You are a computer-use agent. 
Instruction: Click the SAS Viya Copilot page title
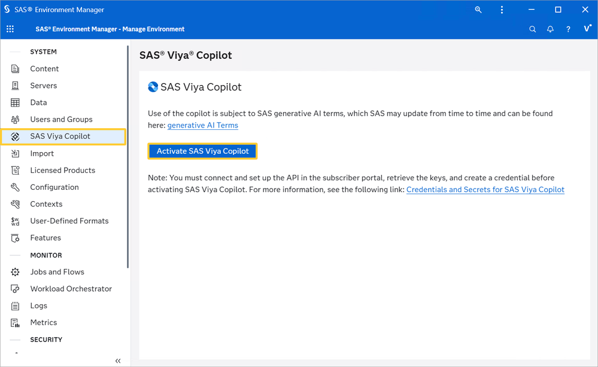(x=186, y=55)
